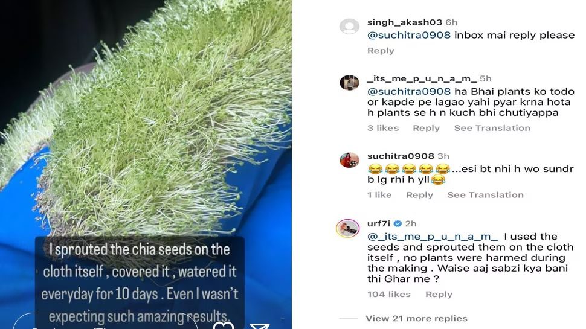Open _its_me_p_u_n_a_m_ profile picture
This screenshot has height=329, width=586.
click(x=349, y=82)
